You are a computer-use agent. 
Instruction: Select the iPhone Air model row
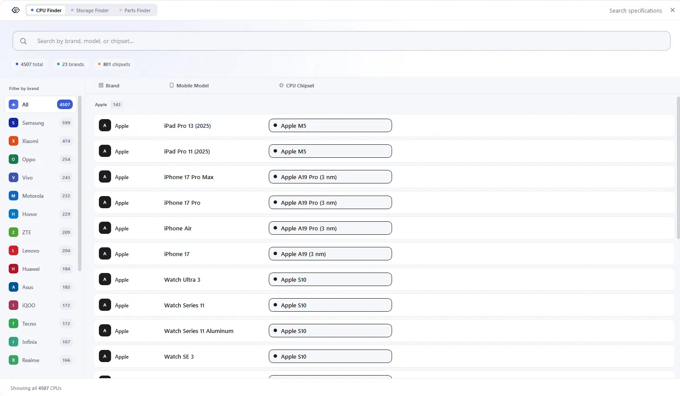pos(384,228)
